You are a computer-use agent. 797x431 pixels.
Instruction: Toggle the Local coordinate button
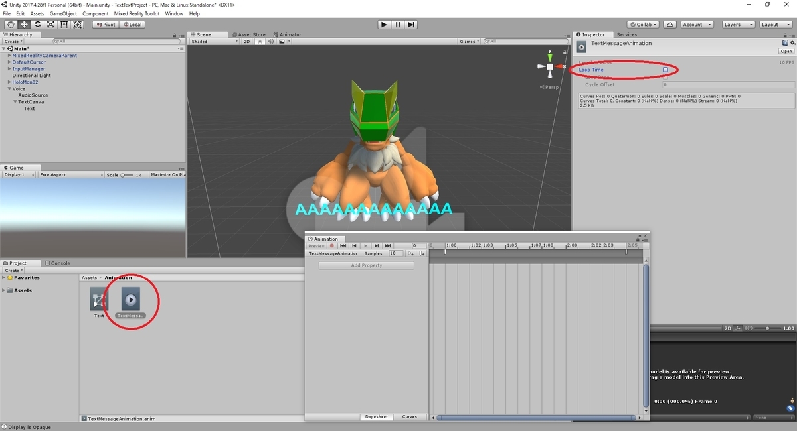(132, 25)
